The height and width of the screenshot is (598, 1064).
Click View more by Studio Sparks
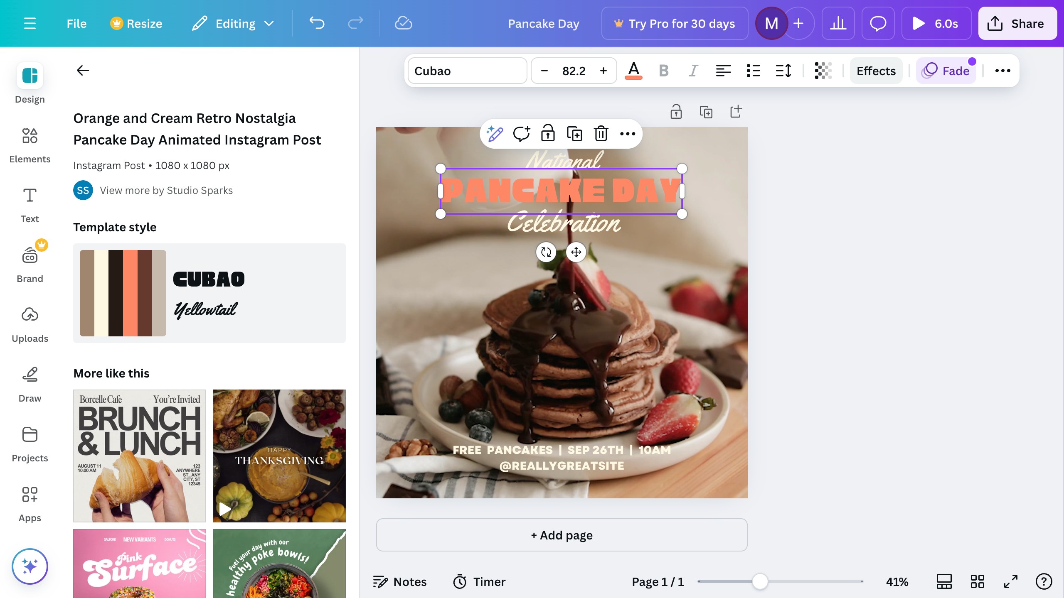click(166, 190)
